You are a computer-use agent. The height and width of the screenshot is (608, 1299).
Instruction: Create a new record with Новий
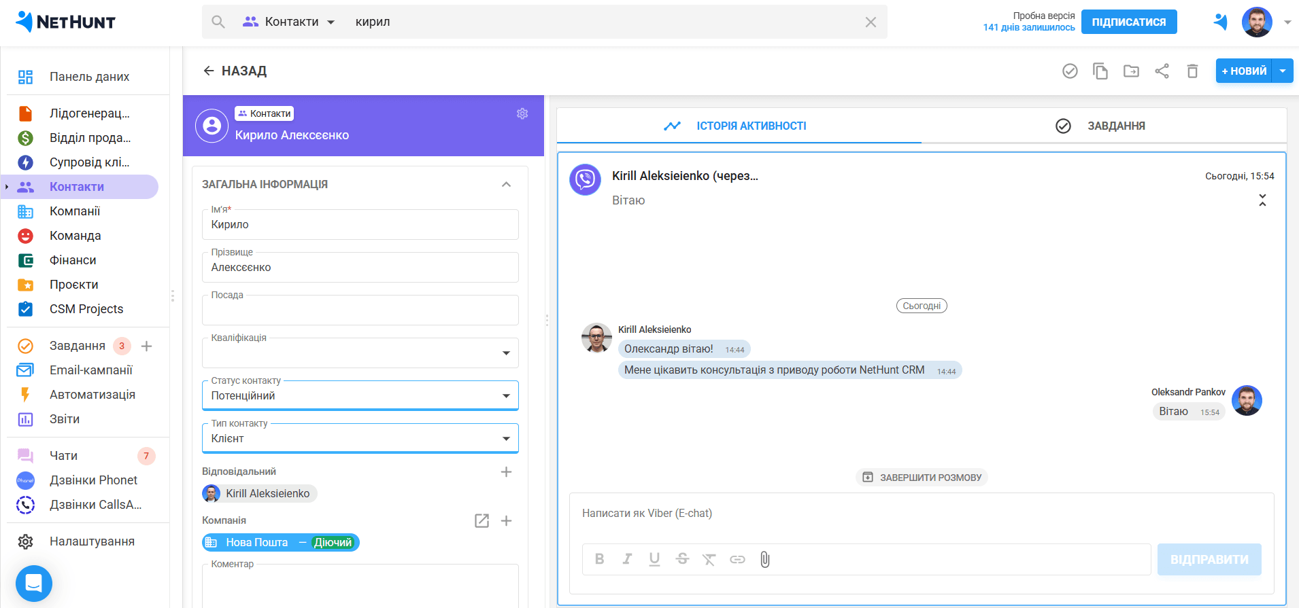[x=1245, y=71]
